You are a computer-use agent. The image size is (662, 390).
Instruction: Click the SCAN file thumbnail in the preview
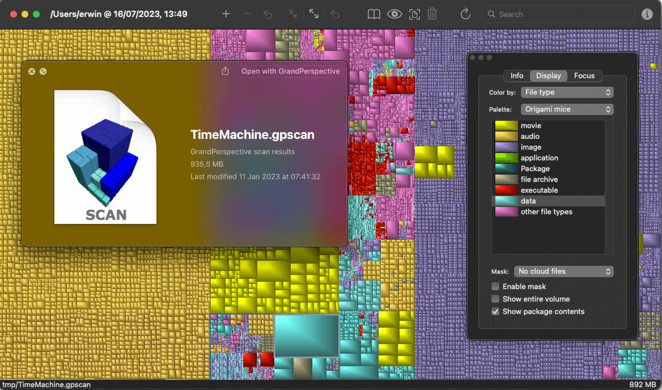pyautogui.click(x=105, y=156)
